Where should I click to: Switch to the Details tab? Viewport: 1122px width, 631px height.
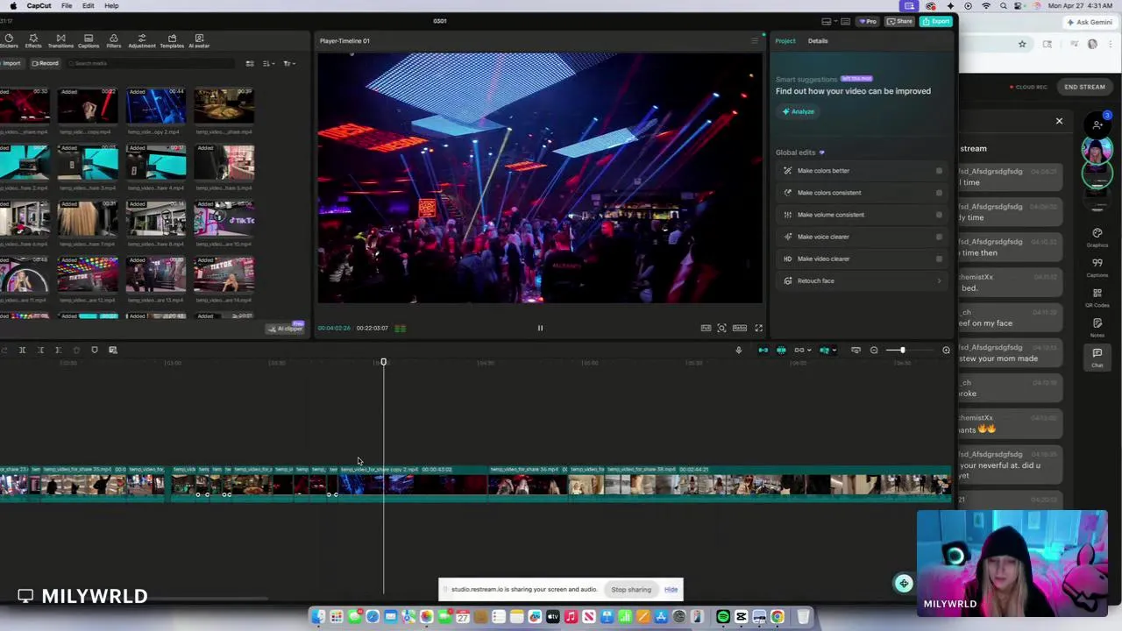point(818,40)
